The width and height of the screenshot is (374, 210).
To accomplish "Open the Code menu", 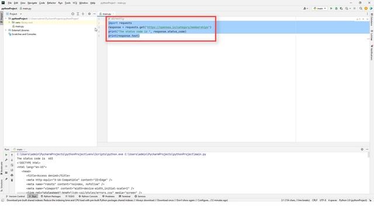I will coord(42,3).
